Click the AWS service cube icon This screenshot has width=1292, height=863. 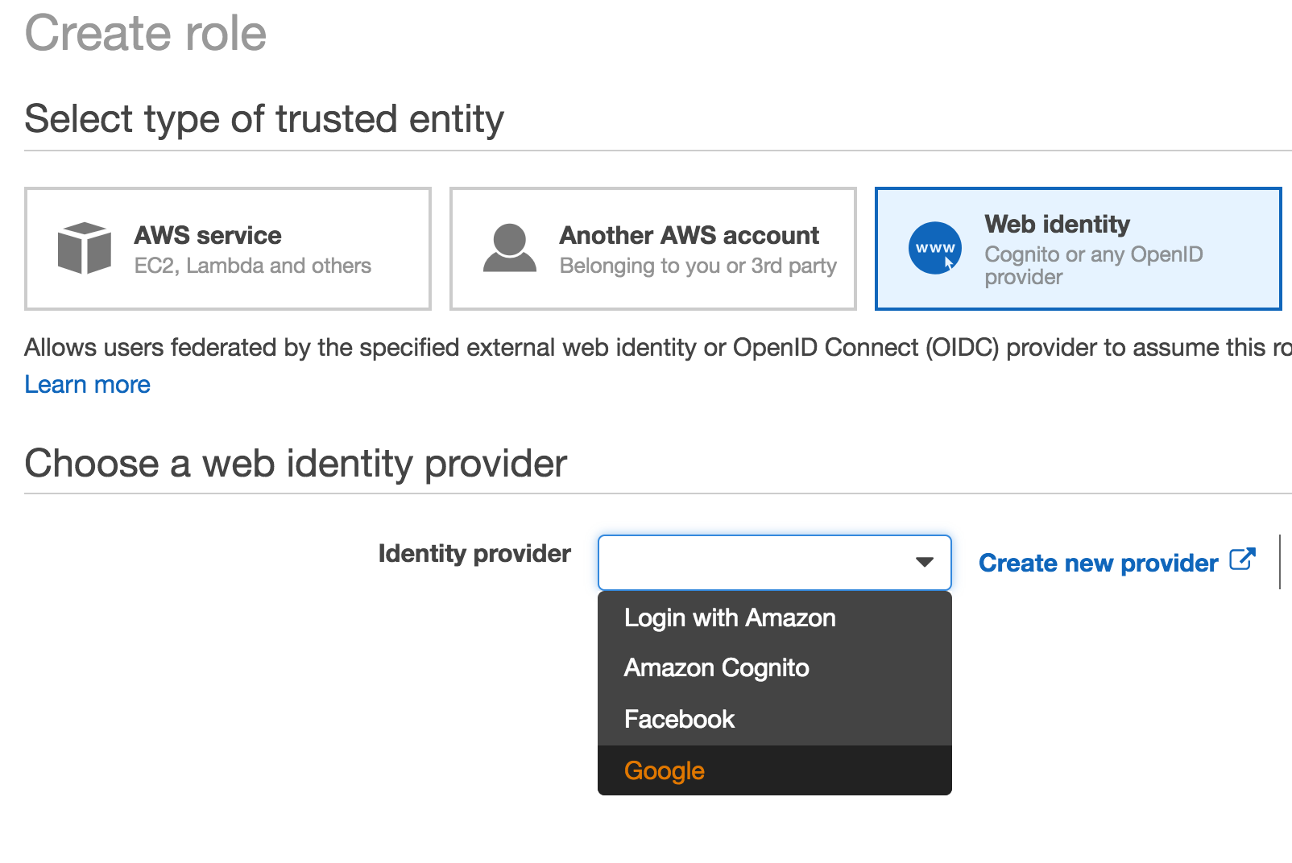tap(85, 248)
